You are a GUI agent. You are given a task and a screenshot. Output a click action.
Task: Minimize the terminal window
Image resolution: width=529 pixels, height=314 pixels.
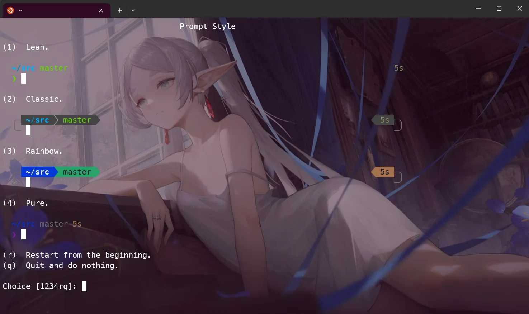[x=478, y=8]
